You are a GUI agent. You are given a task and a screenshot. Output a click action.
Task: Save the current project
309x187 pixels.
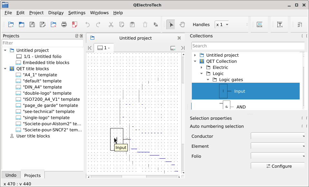click(x=32, y=25)
